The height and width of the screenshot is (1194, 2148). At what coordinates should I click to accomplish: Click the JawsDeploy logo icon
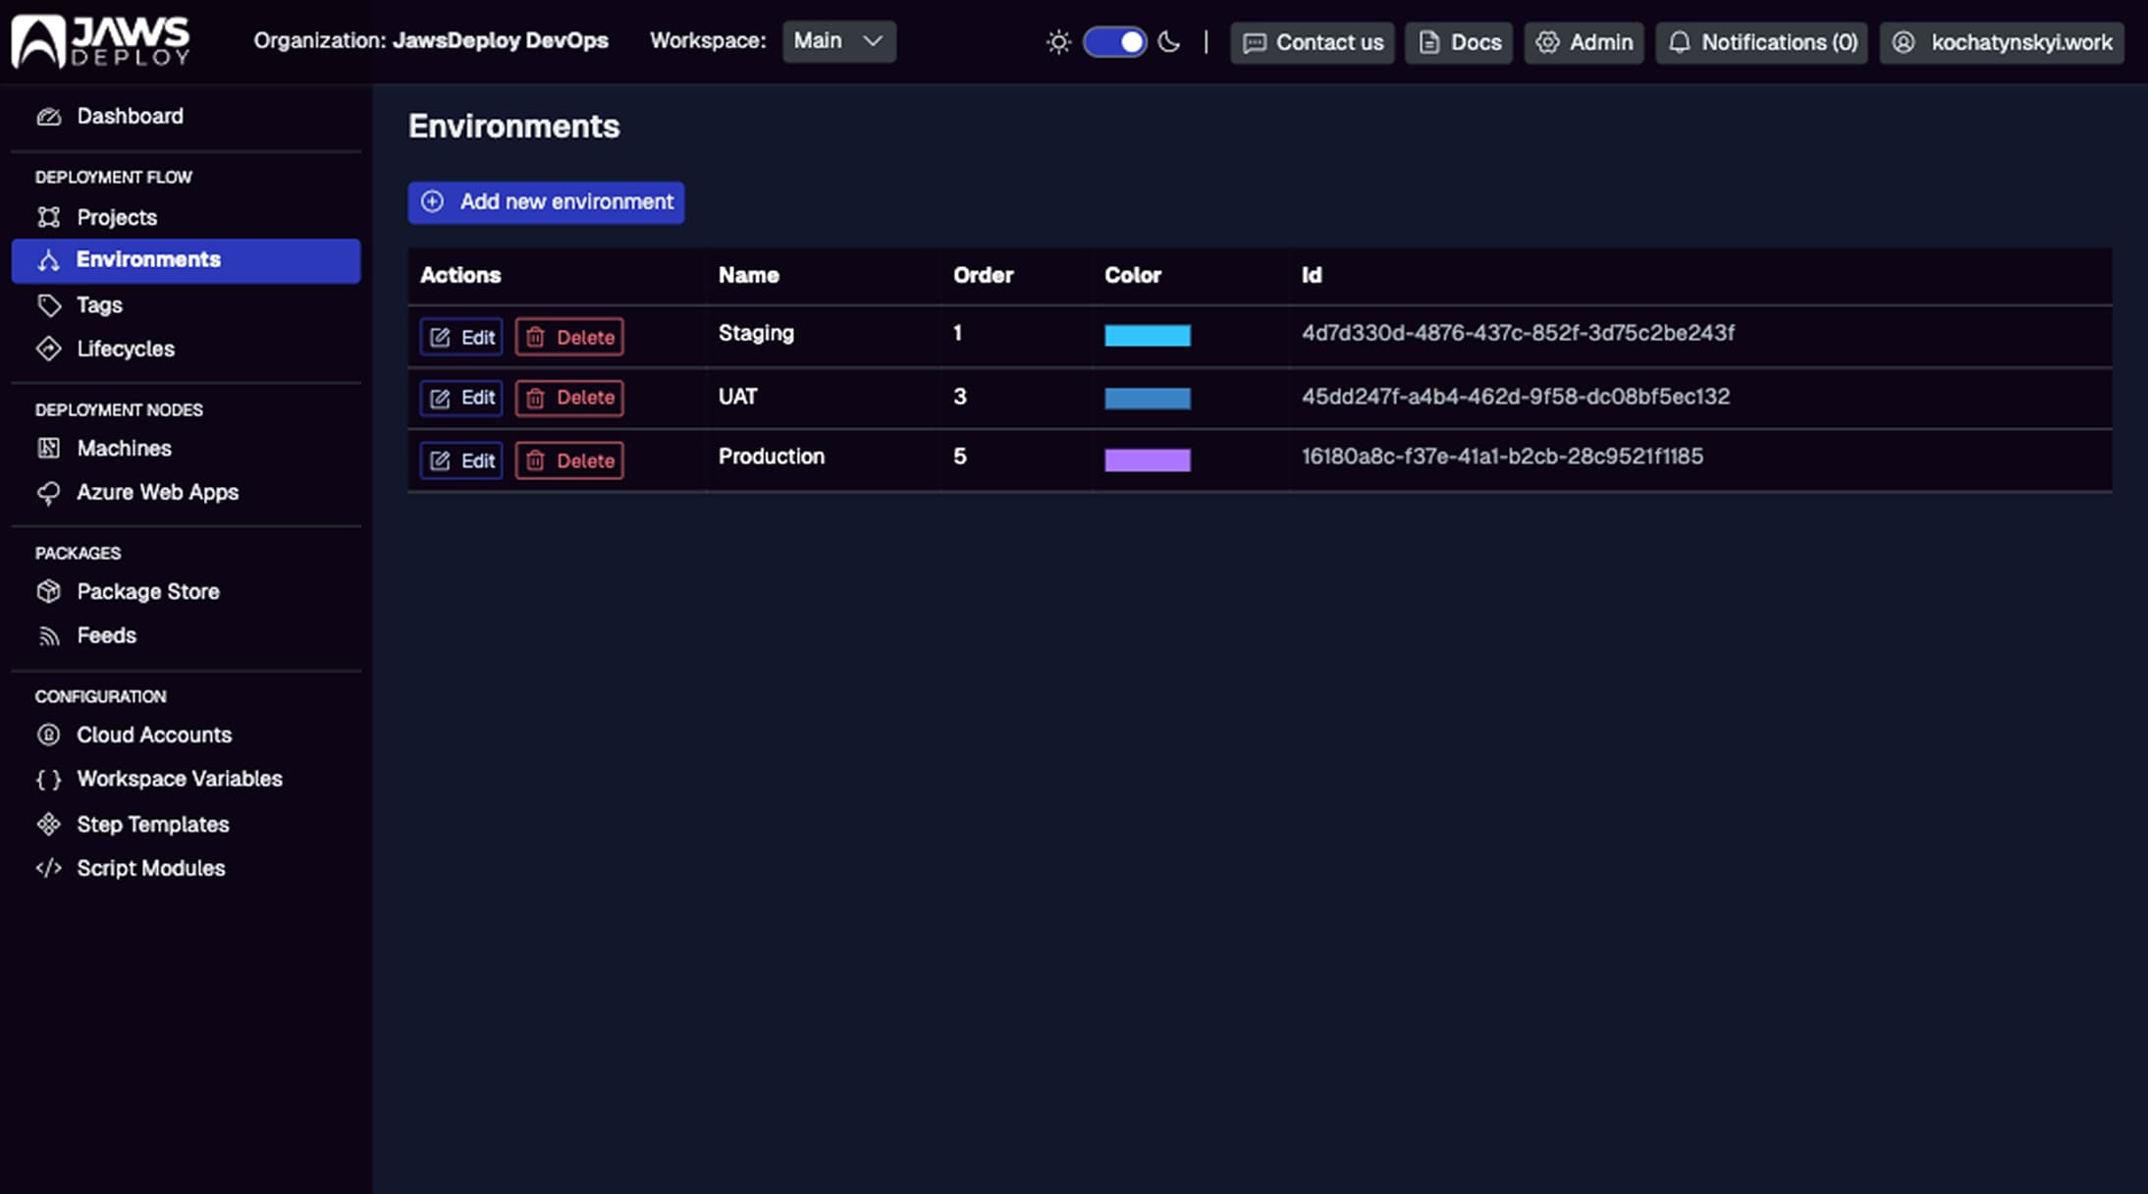(39, 41)
